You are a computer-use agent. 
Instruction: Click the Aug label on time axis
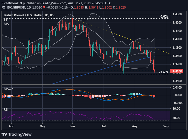click(x=135, y=126)
